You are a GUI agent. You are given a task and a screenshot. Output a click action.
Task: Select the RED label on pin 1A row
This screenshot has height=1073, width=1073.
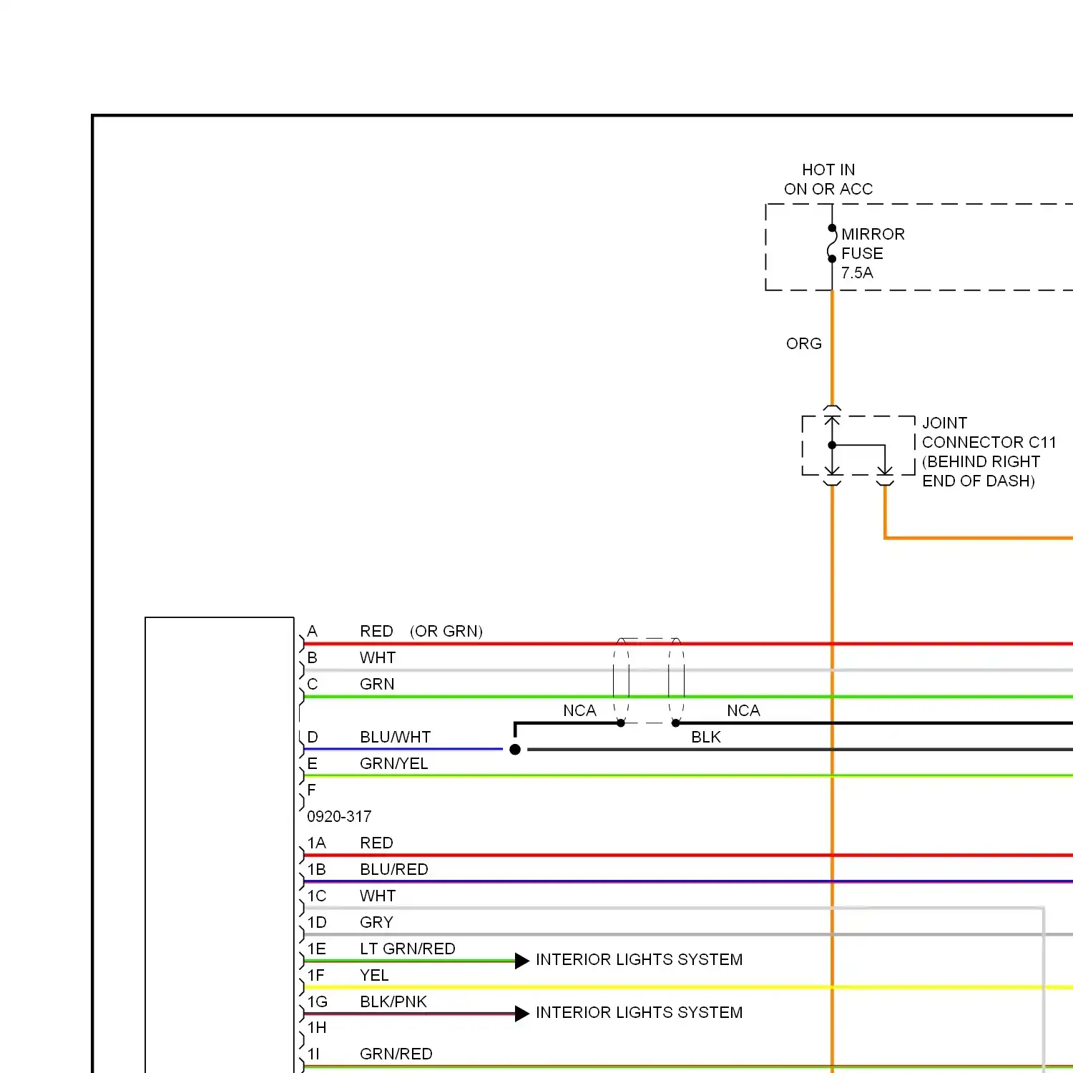(x=376, y=843)
